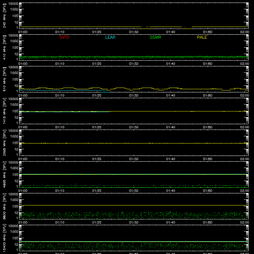Image resolution: width=254 pixels, height=254 pixels.
Task: Click 01:20 tick under the 4995 MHz panel
Action: click(97, 191)
